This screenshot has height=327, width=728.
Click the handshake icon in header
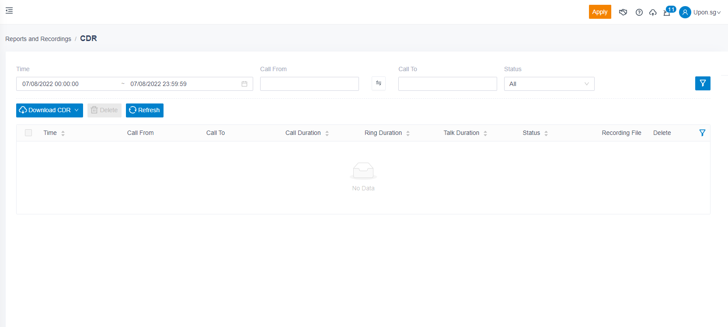point(623,12)
